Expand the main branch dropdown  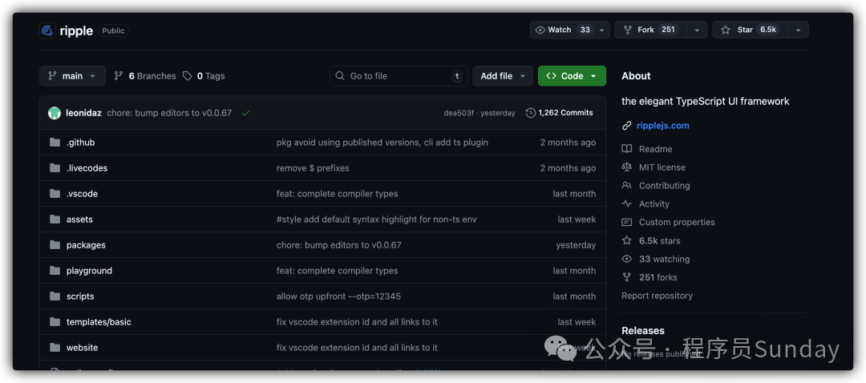72,76
